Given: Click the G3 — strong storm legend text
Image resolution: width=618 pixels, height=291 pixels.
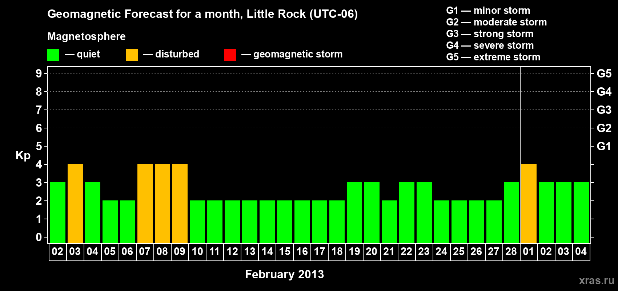Looking at the screenshot, I should [x=490, y=34].
